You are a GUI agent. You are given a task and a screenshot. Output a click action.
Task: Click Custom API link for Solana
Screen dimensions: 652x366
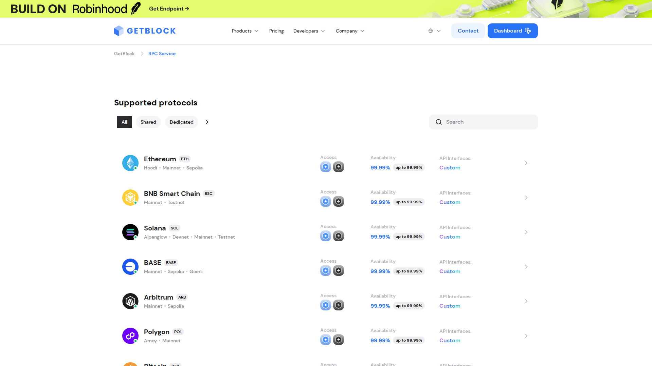450,237
